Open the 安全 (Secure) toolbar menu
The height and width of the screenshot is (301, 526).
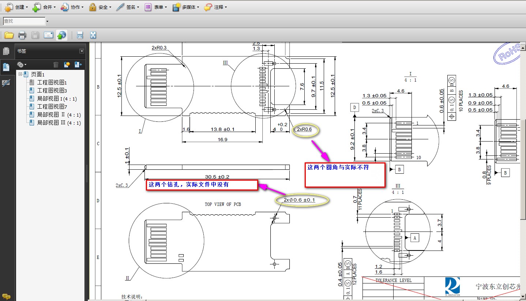(100, 7)
